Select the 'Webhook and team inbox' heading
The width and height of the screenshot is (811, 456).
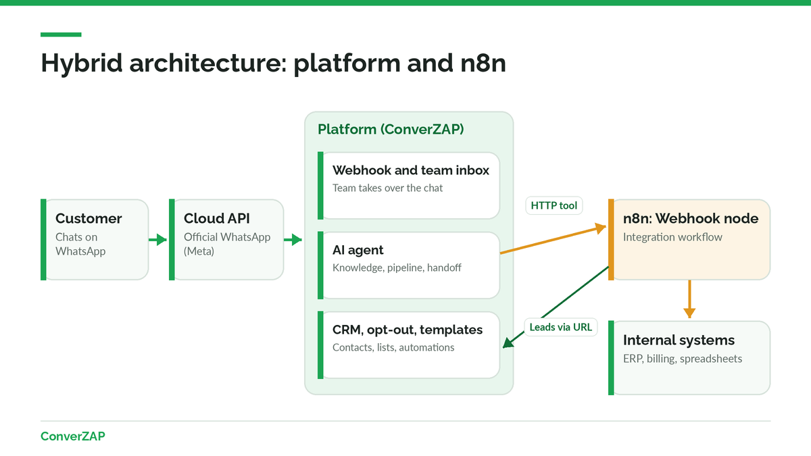411,170
